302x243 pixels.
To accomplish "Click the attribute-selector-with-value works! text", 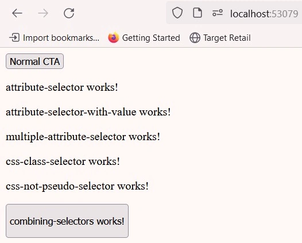I will (88, 112).
